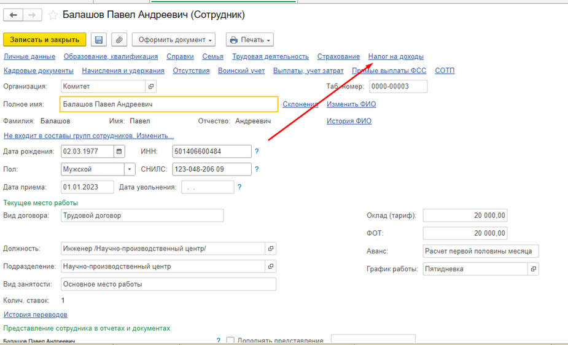Click the open icon beside График работы
This screenshot has height=345, width=568.
click(534, 269)
